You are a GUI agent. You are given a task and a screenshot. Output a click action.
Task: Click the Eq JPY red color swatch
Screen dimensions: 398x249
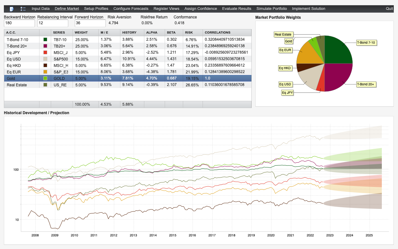45,52
